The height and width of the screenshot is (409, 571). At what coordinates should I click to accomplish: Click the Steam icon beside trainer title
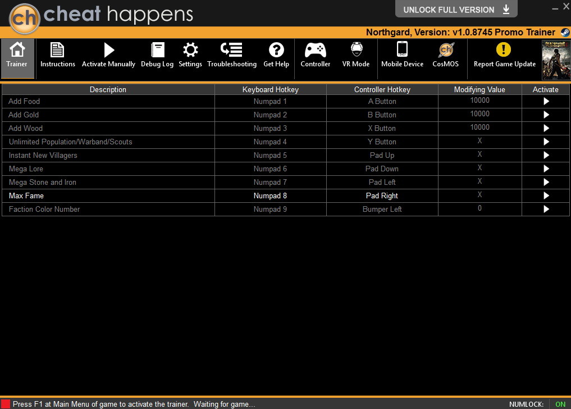[565, 33]
